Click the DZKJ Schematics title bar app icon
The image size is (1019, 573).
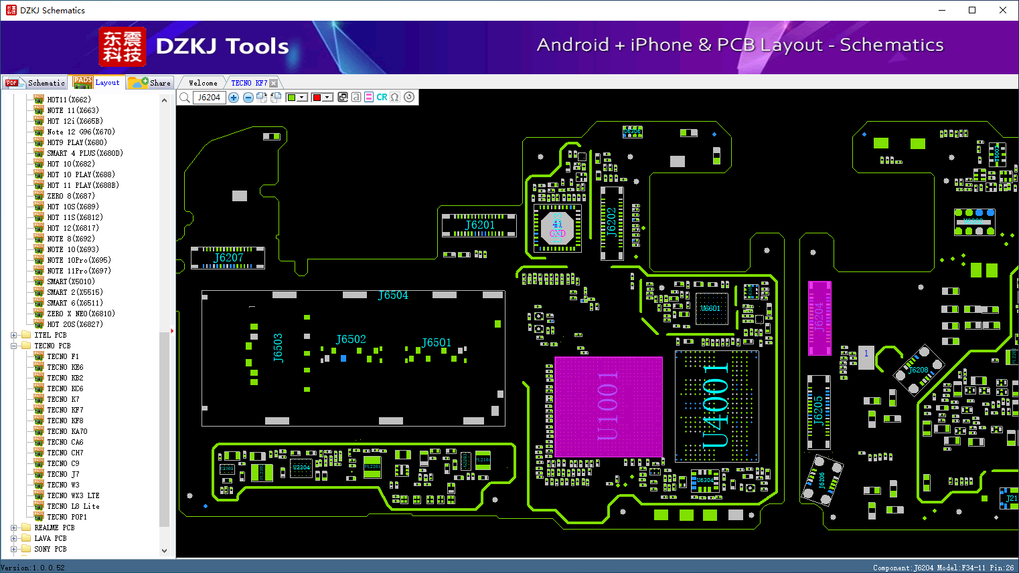tap(11, 10)
